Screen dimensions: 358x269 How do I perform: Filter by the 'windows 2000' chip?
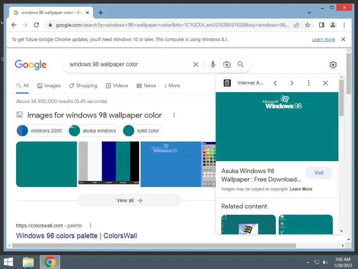point(41,131)
